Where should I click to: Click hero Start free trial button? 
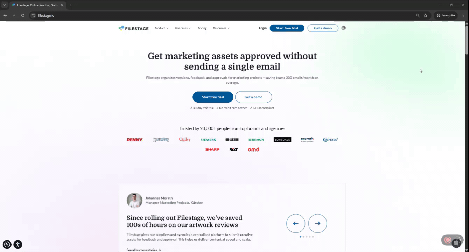(x=213, y=97)
